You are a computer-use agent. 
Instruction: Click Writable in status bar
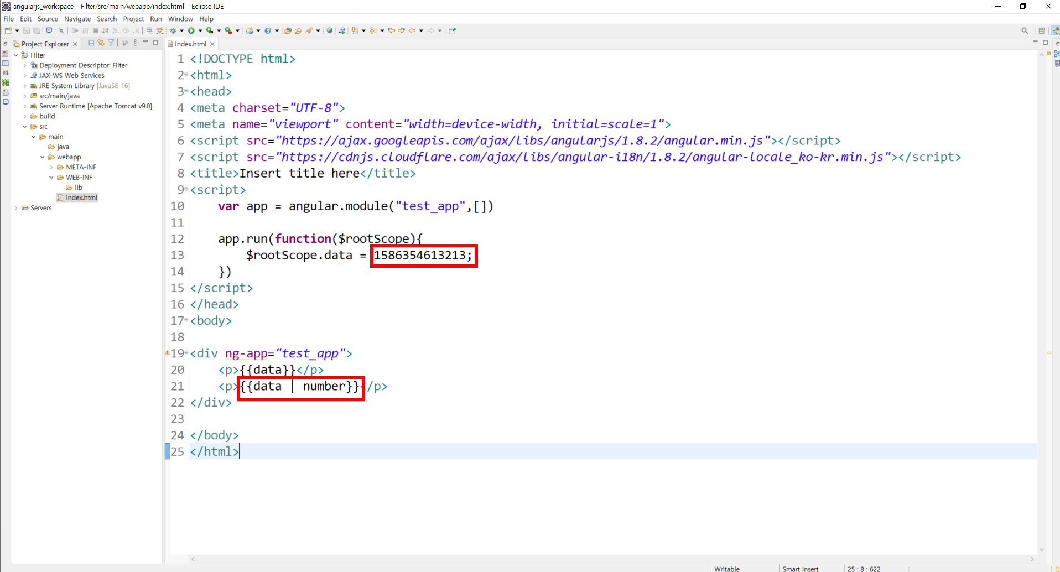[x=727, y=569]
